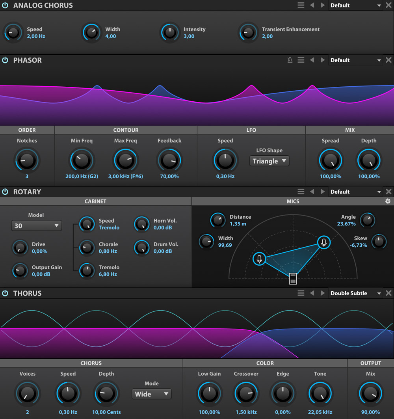Viewport: 394px width, 419px height.
Task: Open the Rotary Model 30 dropdown
Action: pos(36,226)
